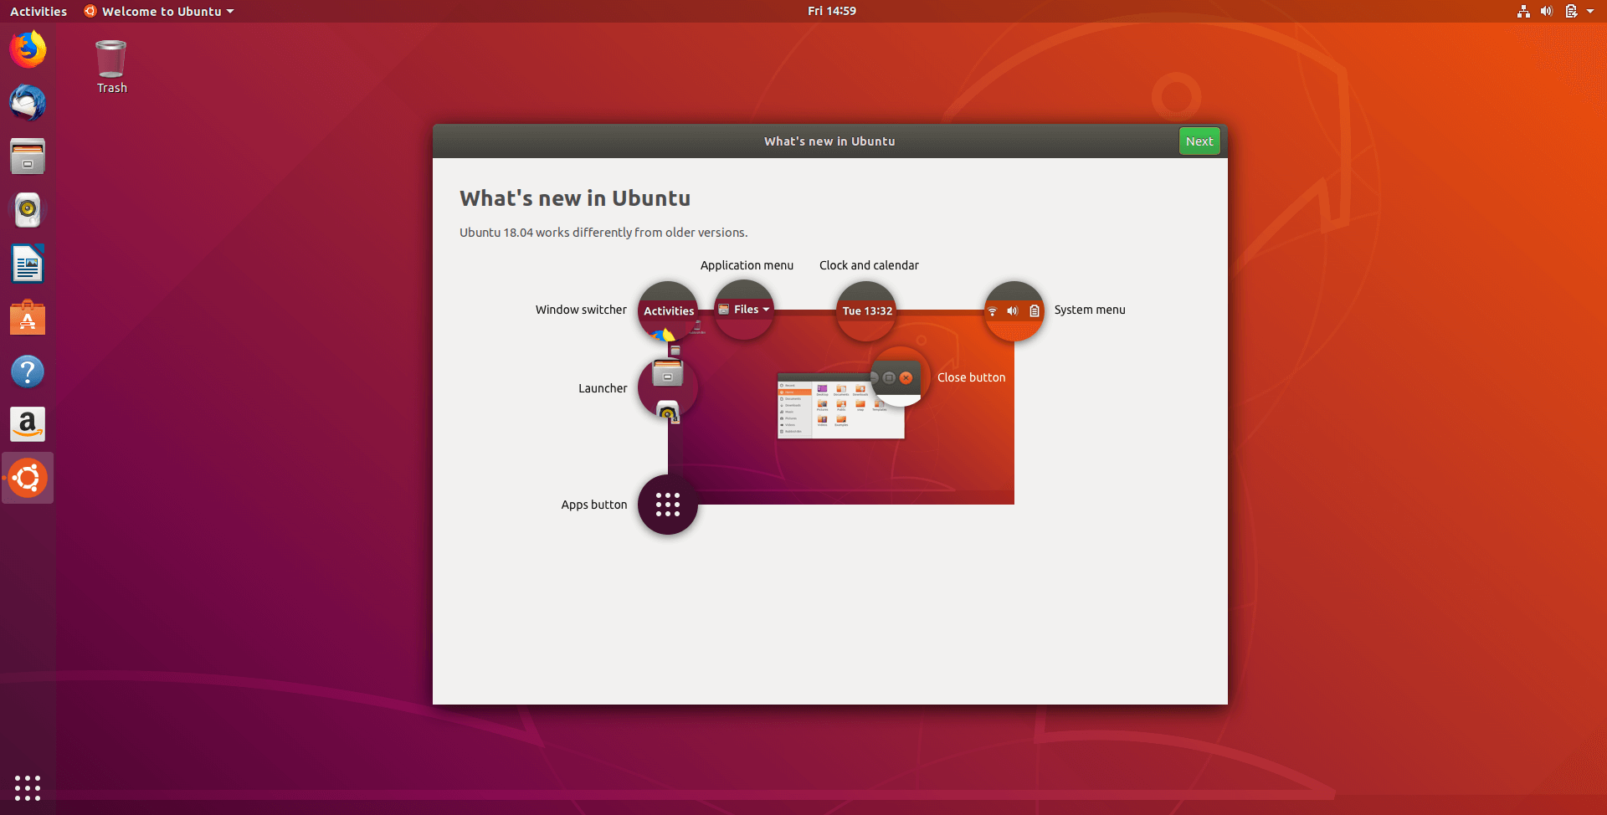Open the Help icon in dock
The width and height of the screenshot is (1607, 815).
coord(28,372)
